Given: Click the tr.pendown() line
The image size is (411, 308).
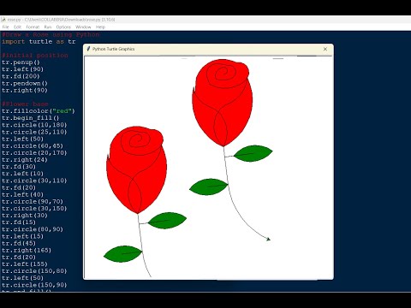Looking at the screenshot, I should pos(25,83).
